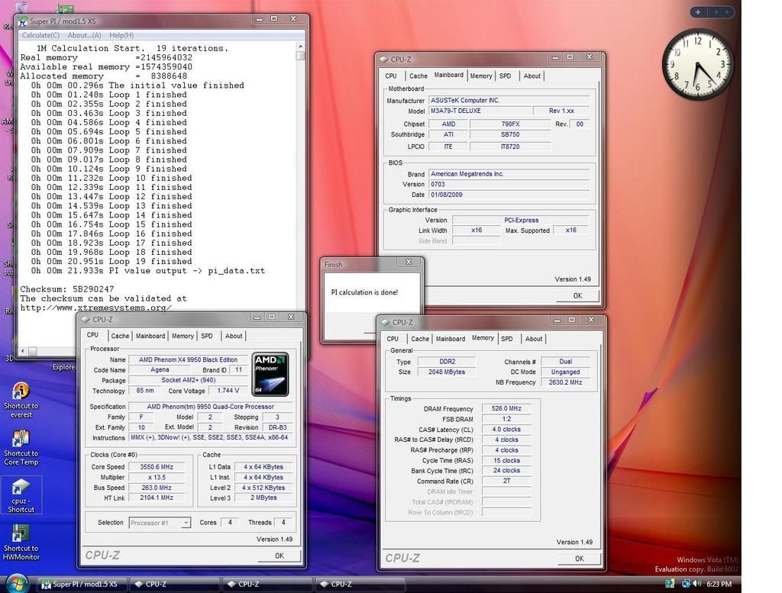Click the Core Speed value '3550.6 MHz'
Viewport: 782px width, 593px height.
pyautogui.click(x=157, y=467)
